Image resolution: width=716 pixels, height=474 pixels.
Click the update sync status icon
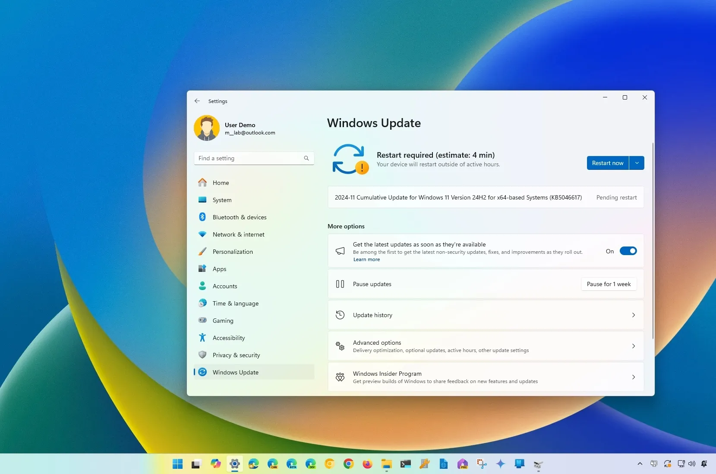350,159
